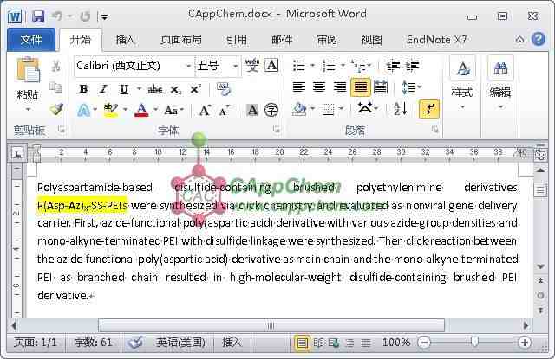Toggle character shading A button
This screenshot has height=359, width=555.
point(252,111)
